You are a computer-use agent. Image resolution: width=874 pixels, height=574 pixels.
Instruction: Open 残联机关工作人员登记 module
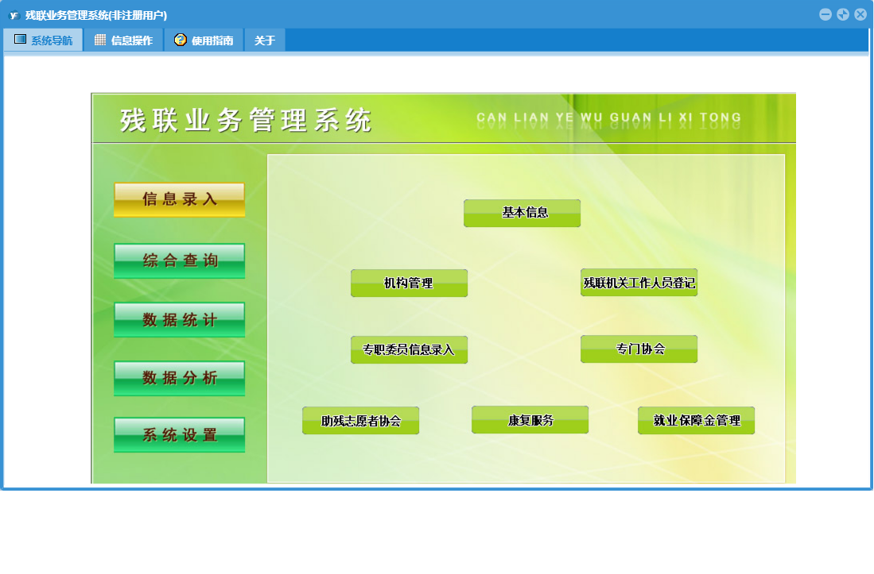tap(639, 283)
